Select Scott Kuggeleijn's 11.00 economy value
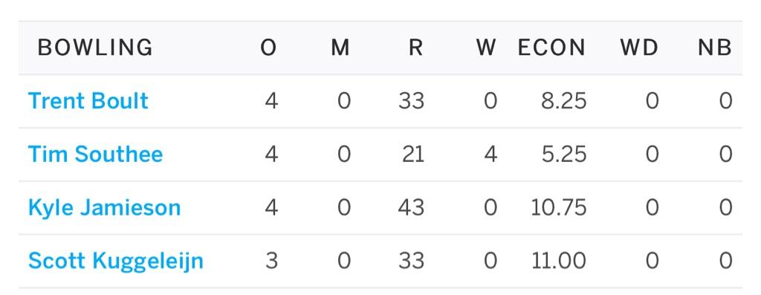The height and width of the screenshot is (295, 761). (559, 261)
